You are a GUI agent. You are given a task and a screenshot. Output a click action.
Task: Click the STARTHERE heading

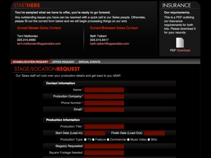click(x=27, y=5)
